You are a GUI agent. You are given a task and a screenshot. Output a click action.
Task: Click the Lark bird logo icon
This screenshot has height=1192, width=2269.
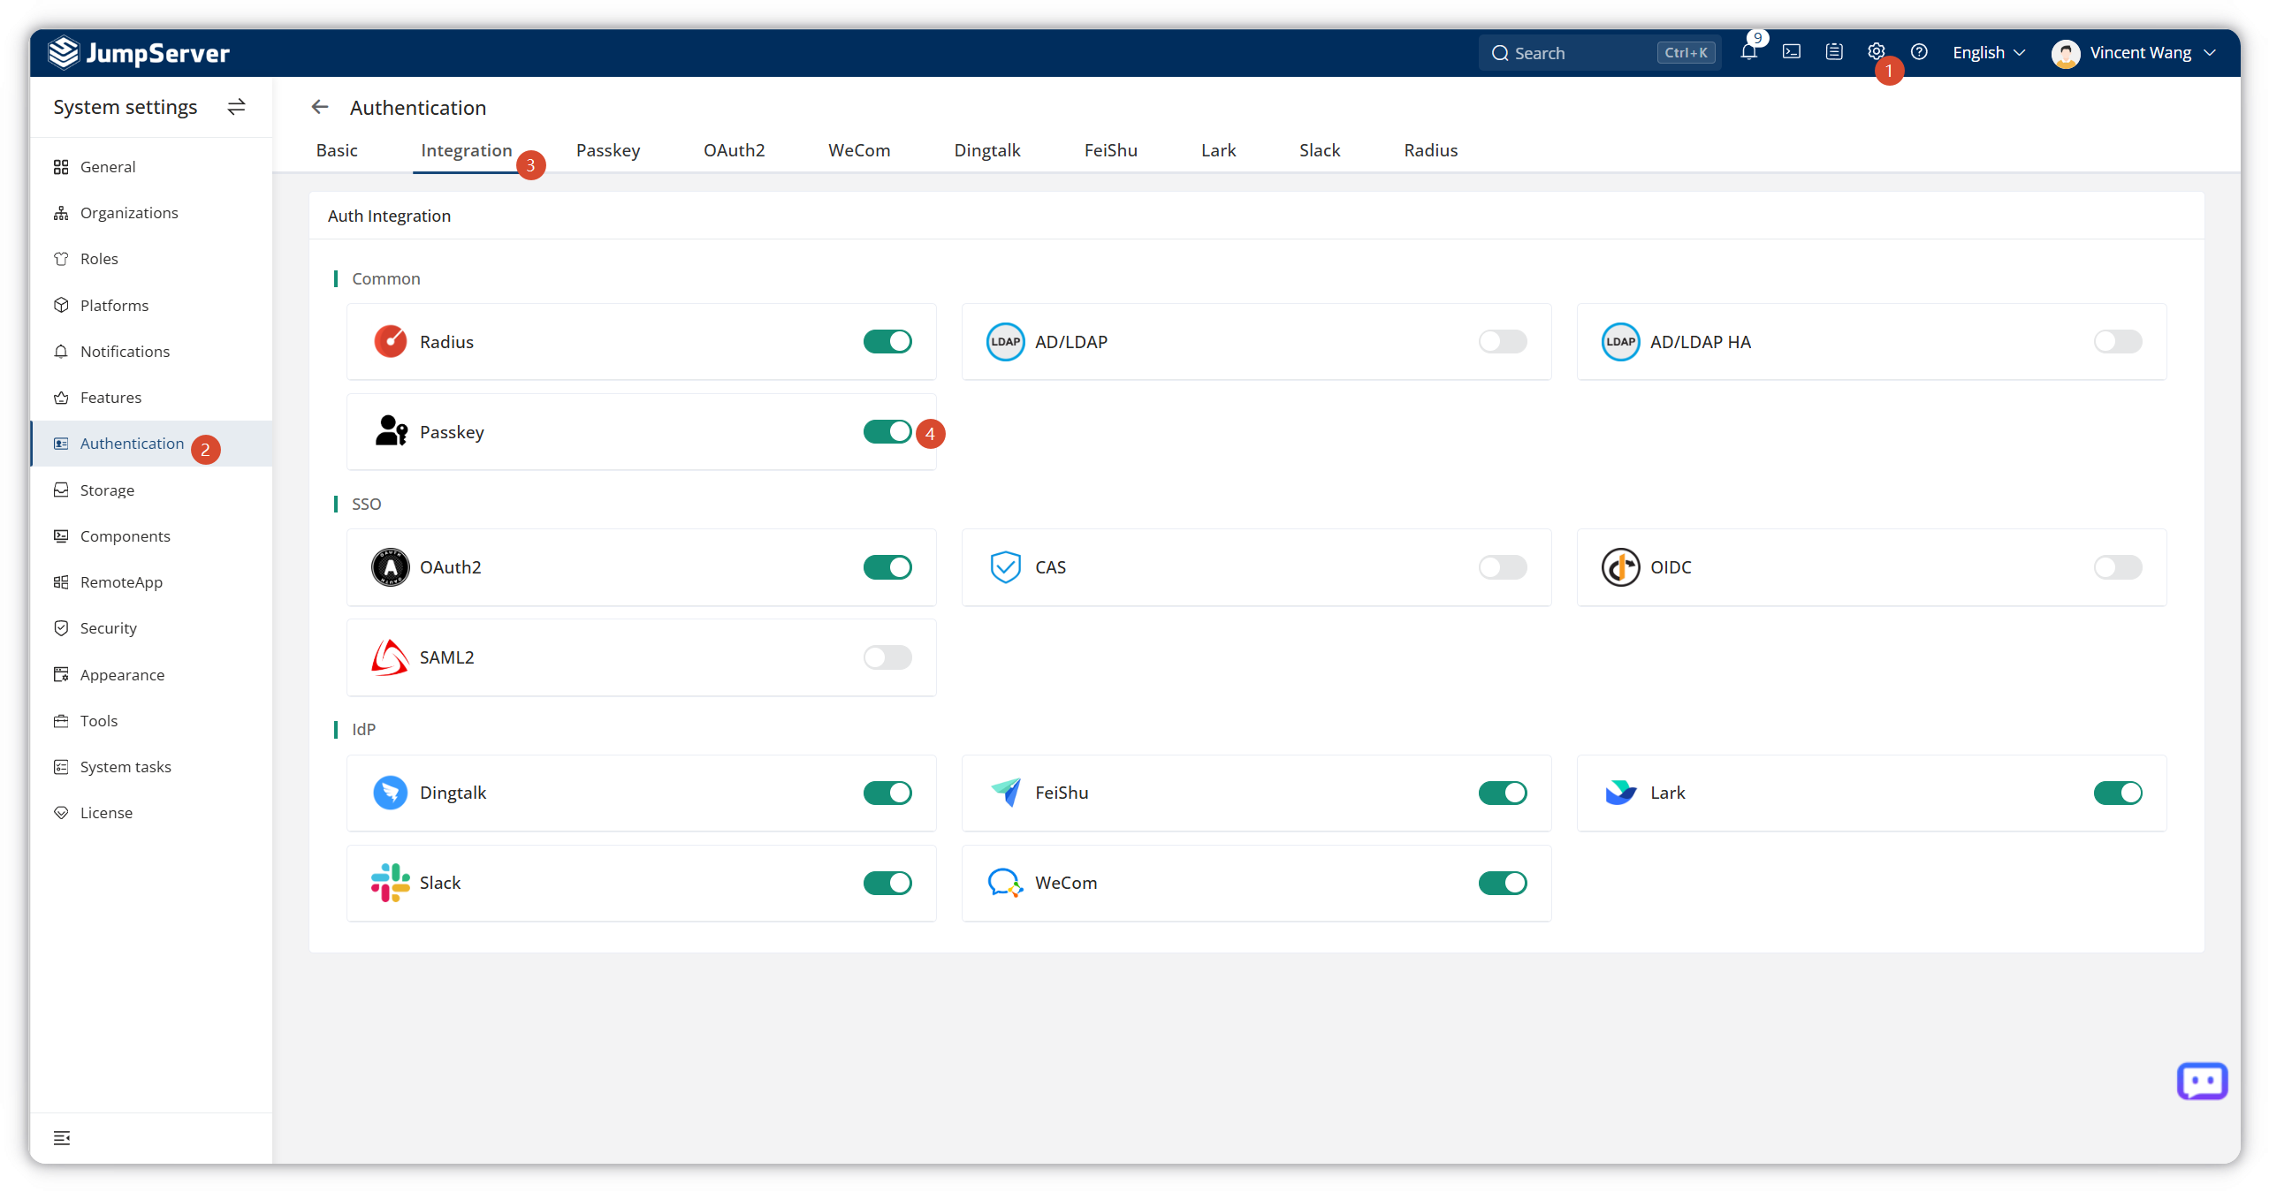click(1620, 793)
